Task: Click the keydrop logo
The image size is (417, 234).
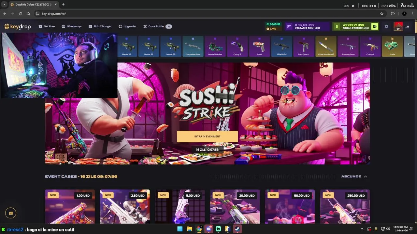Action: (x=18, y=26)
